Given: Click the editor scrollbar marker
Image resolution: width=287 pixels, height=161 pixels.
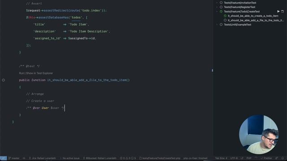Looking at the screenshot, I should tap(212, 70).
